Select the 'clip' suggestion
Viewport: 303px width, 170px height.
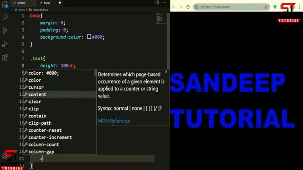pyautogui.click(x=60, y=109)
